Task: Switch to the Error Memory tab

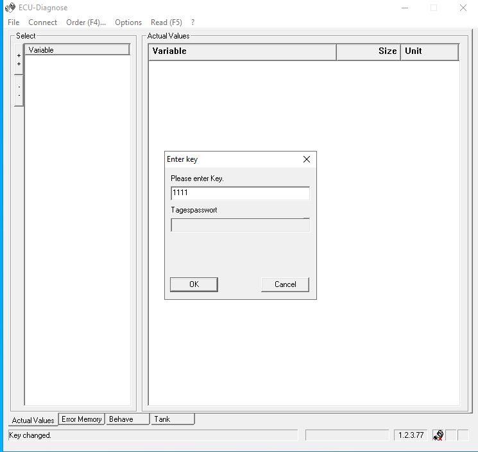Action: (x=81, y=419)
